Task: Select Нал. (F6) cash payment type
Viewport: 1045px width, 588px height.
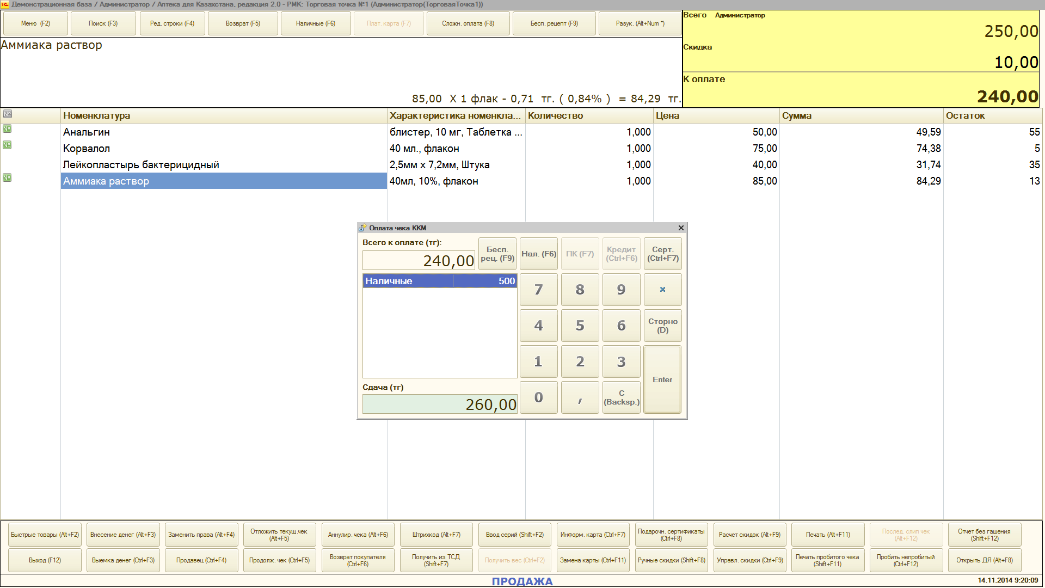Action: pos(538,254)
